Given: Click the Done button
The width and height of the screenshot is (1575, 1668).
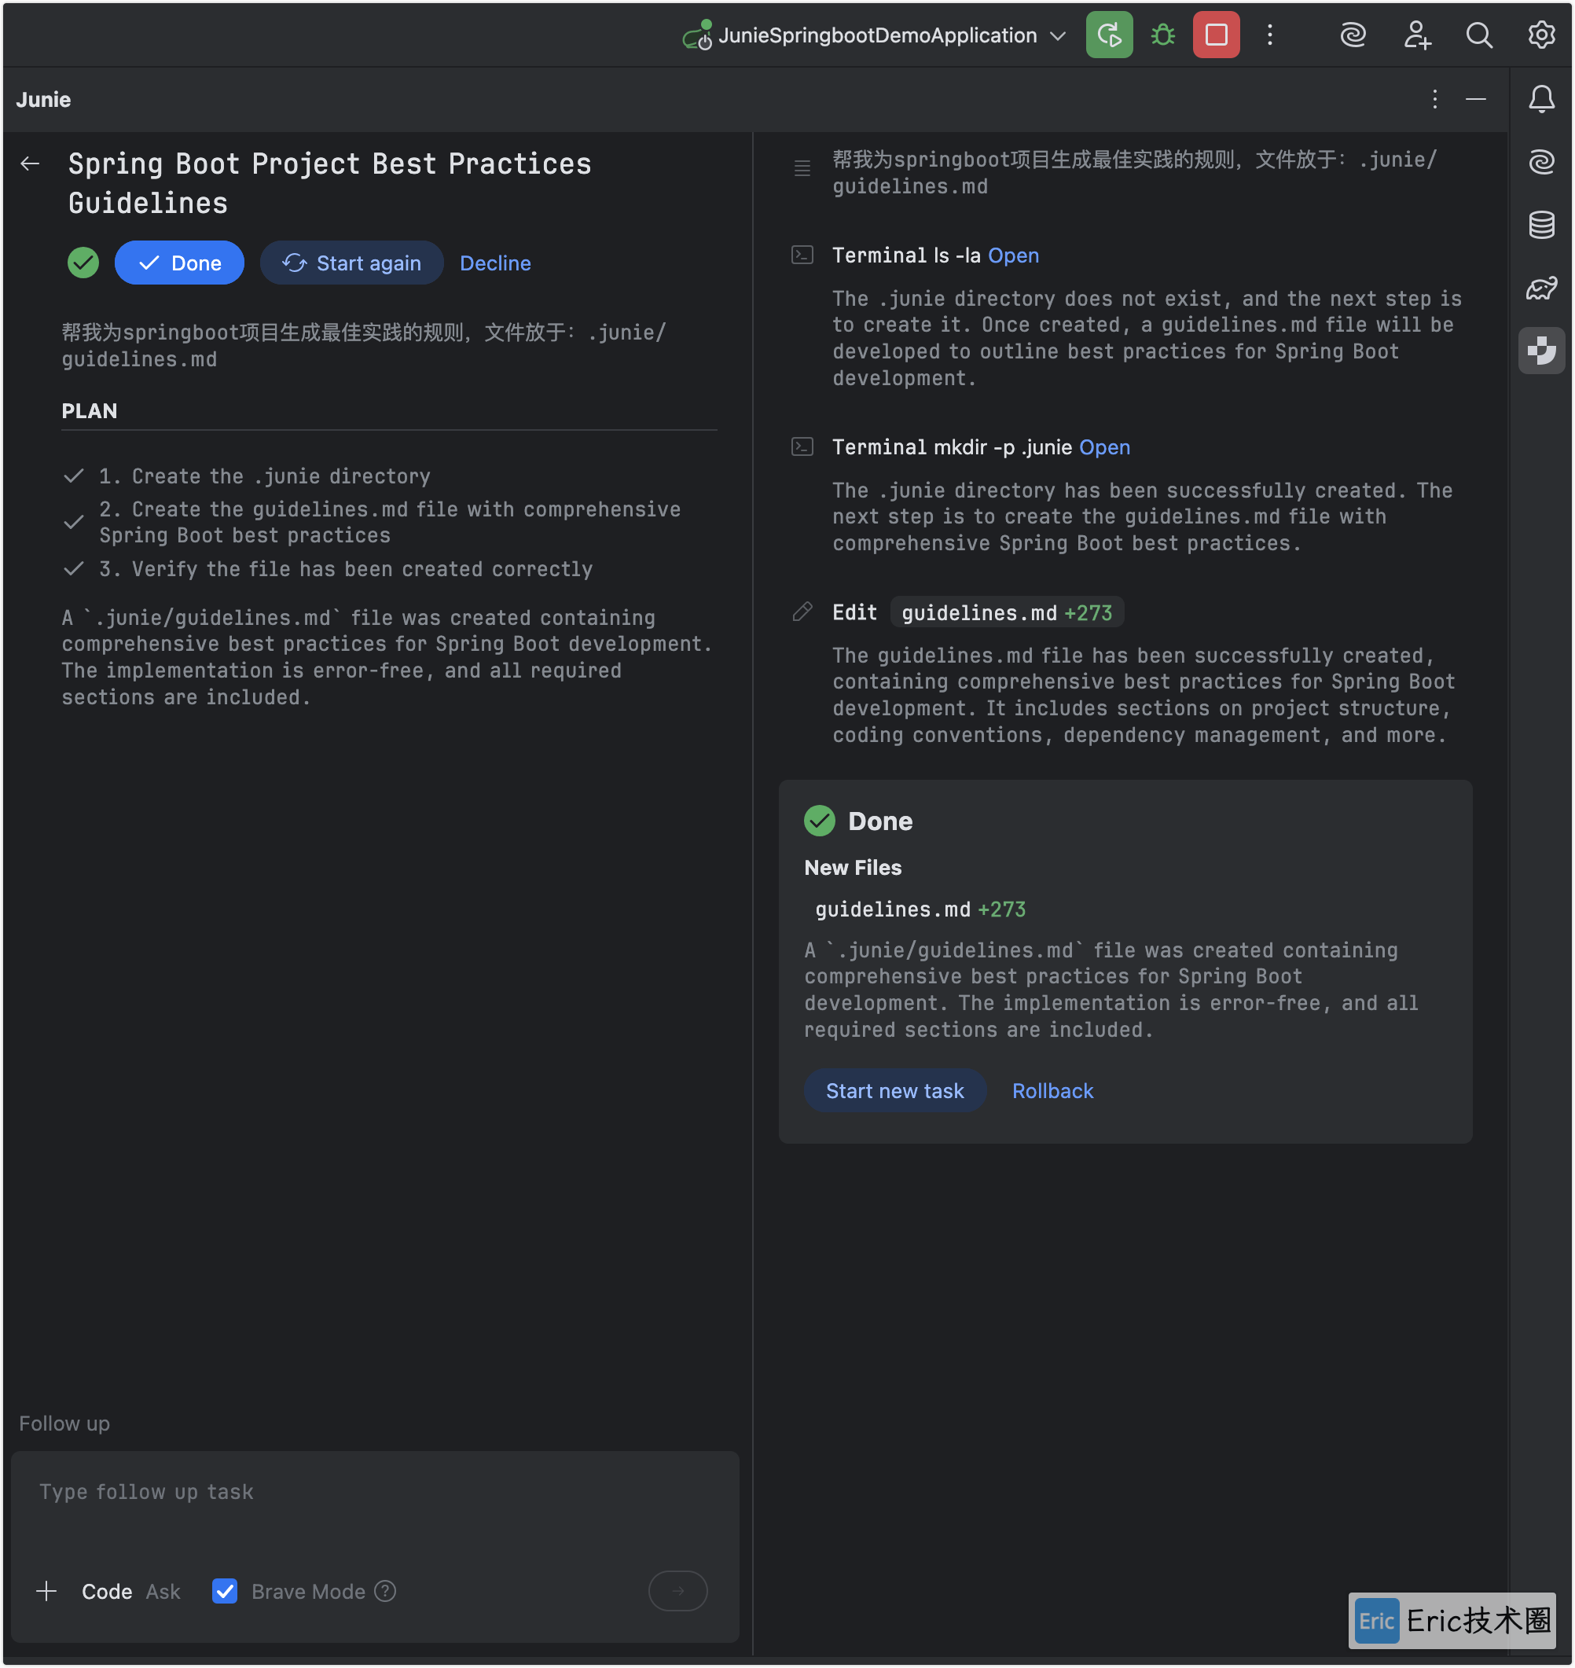Looking at the screenshot, I should point(179,263).
